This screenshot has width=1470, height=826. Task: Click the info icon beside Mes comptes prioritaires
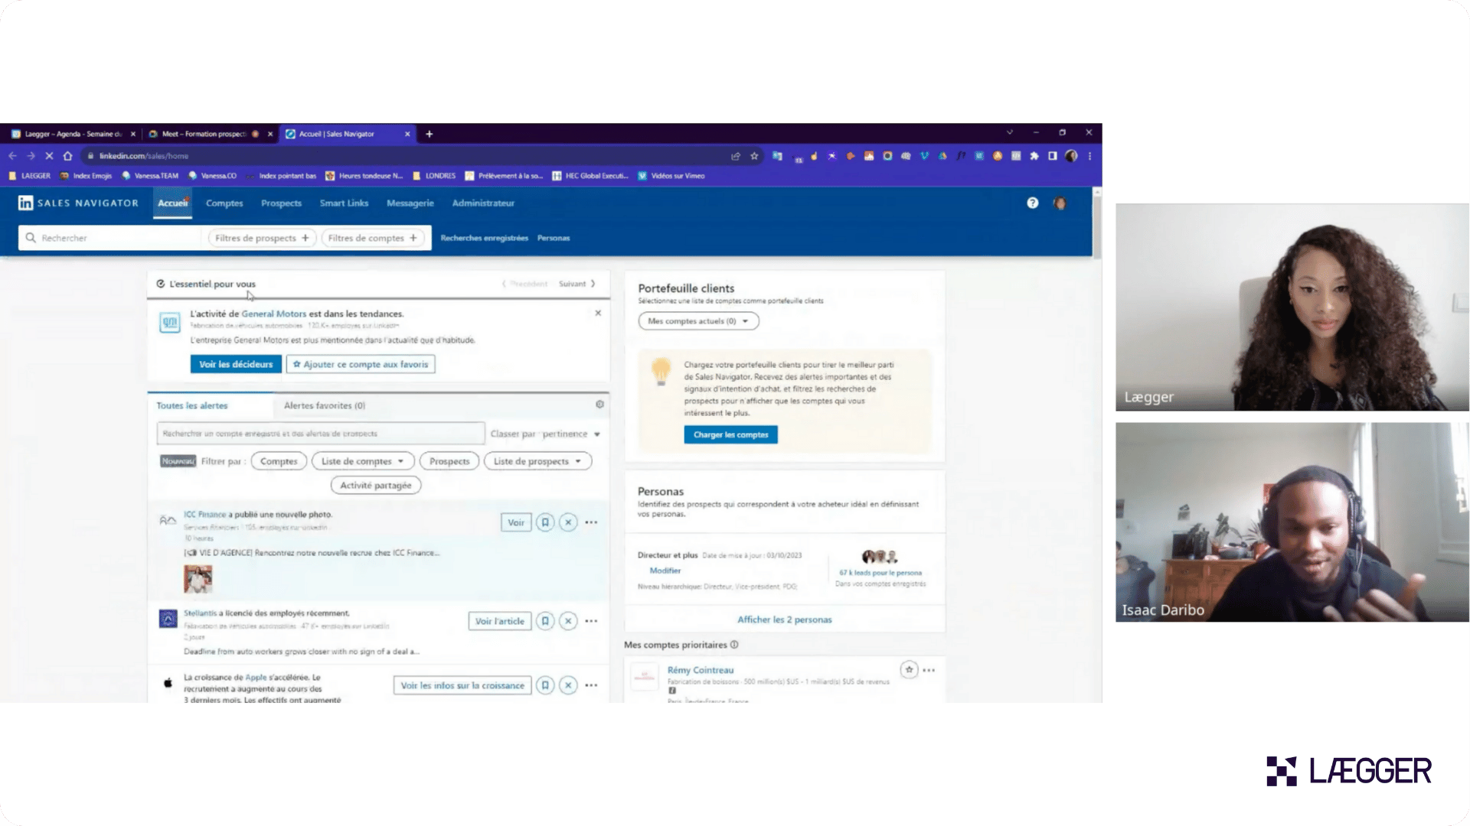[734, 645]
